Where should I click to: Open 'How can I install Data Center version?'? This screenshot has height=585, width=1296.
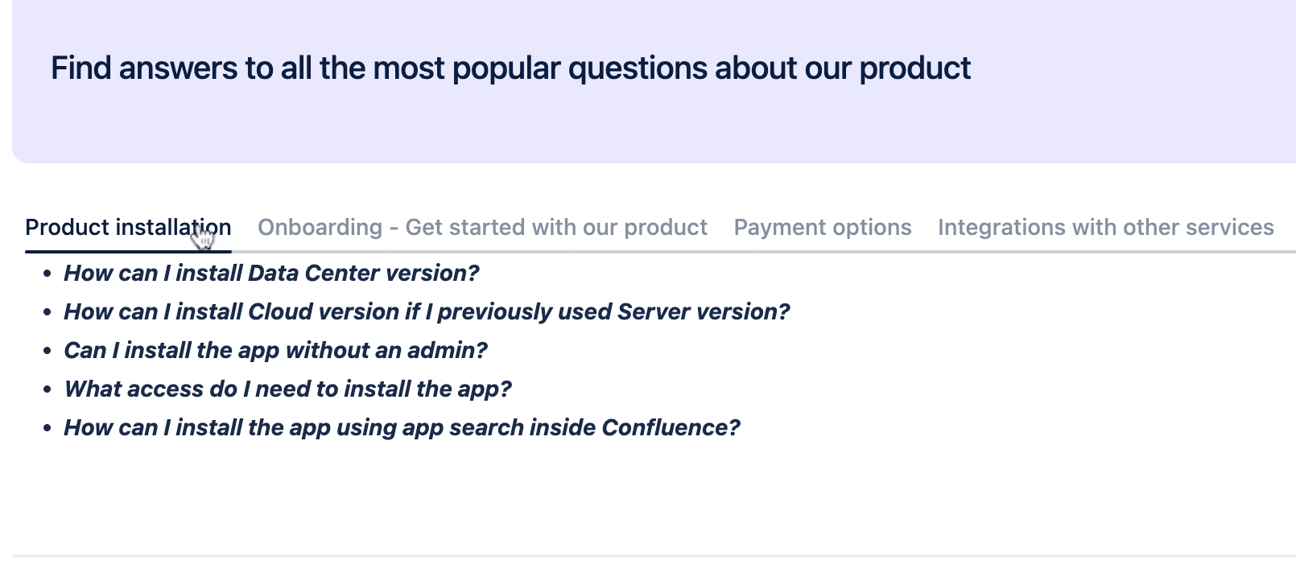click(x=271, y=274)
